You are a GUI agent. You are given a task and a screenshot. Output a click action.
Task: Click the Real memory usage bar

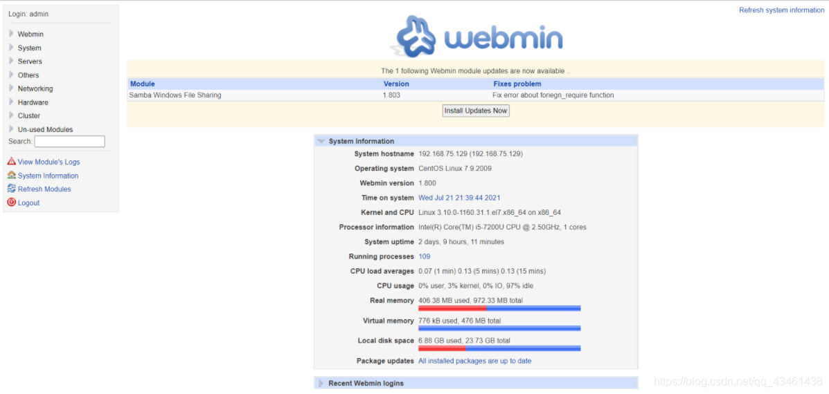pos(499,308)
